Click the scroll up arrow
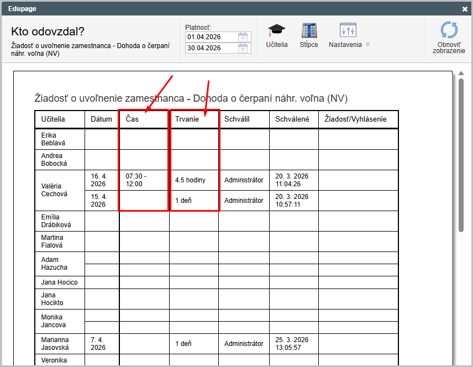473x367 pixels. tap(461, 74)
